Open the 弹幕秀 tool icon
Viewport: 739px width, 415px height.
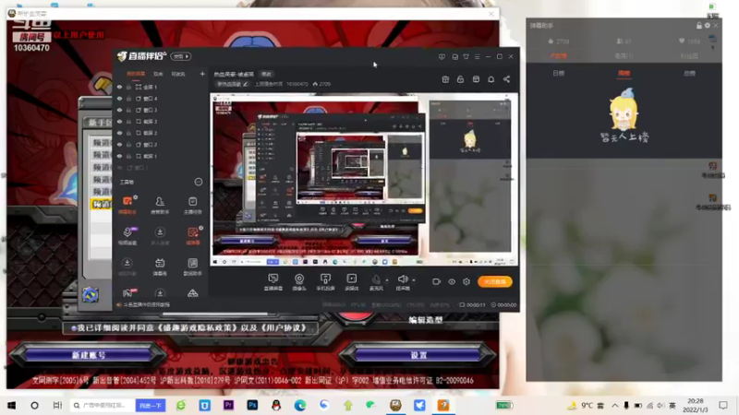(x=160, y=267)
